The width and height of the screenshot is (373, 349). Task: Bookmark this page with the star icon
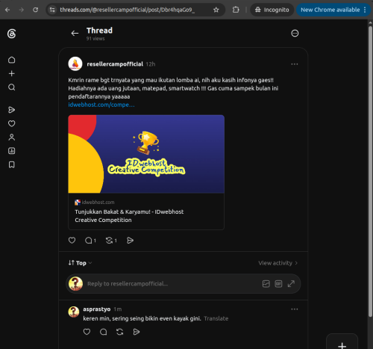pyautogui.click(x=216, y=10)
